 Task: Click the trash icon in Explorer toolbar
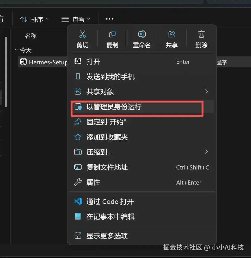click(2, 19)
